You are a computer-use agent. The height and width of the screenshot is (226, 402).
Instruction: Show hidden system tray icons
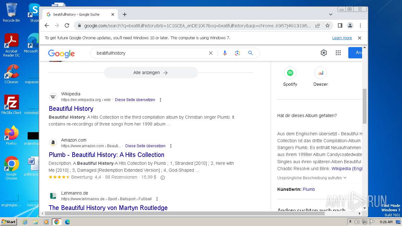[x=350, y=222]
